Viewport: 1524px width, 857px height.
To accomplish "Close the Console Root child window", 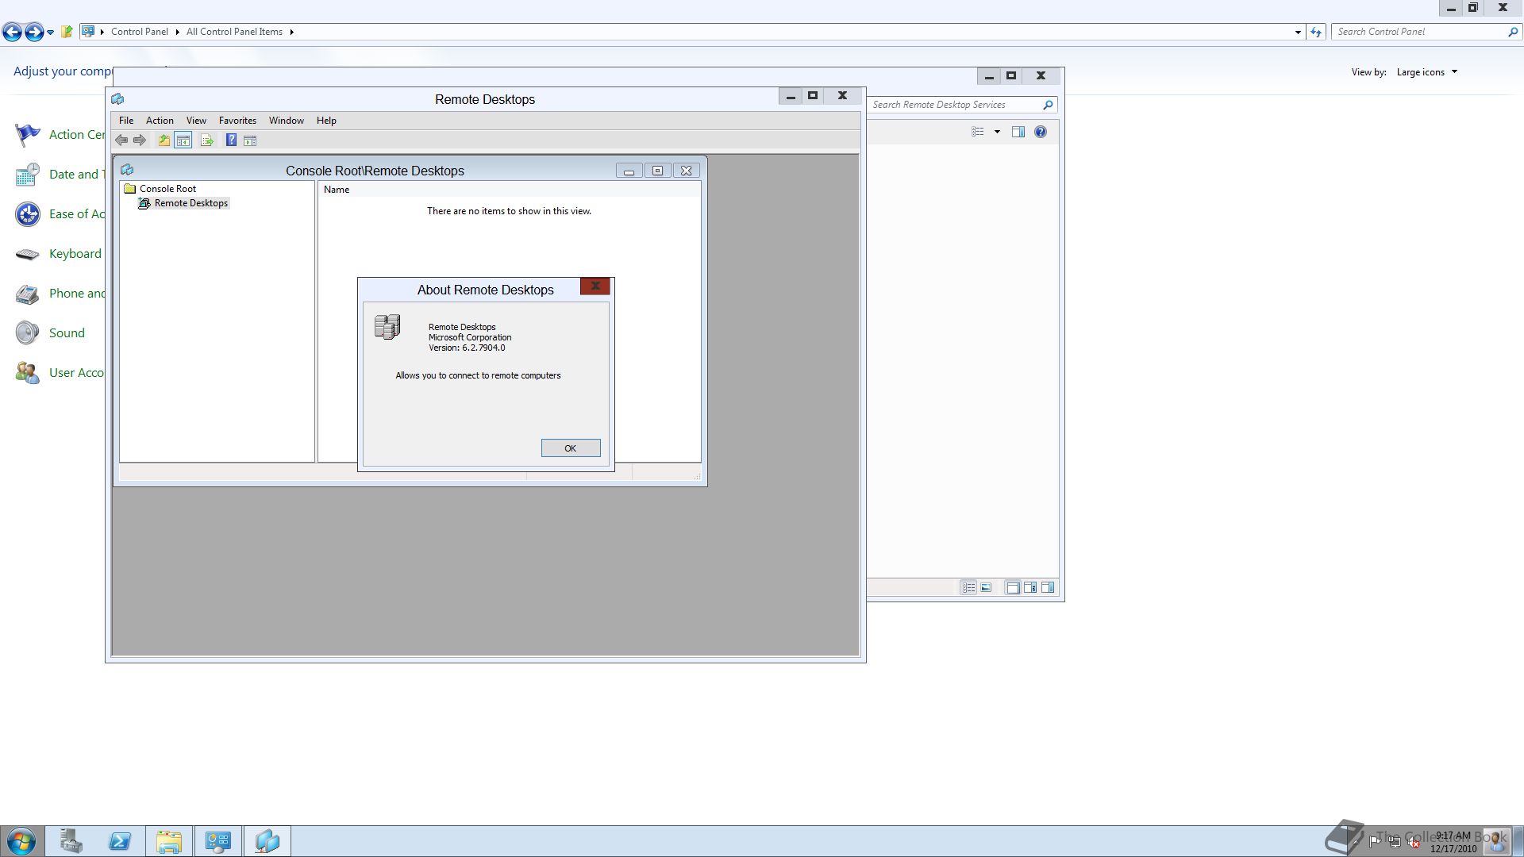I will pos(687,171).
